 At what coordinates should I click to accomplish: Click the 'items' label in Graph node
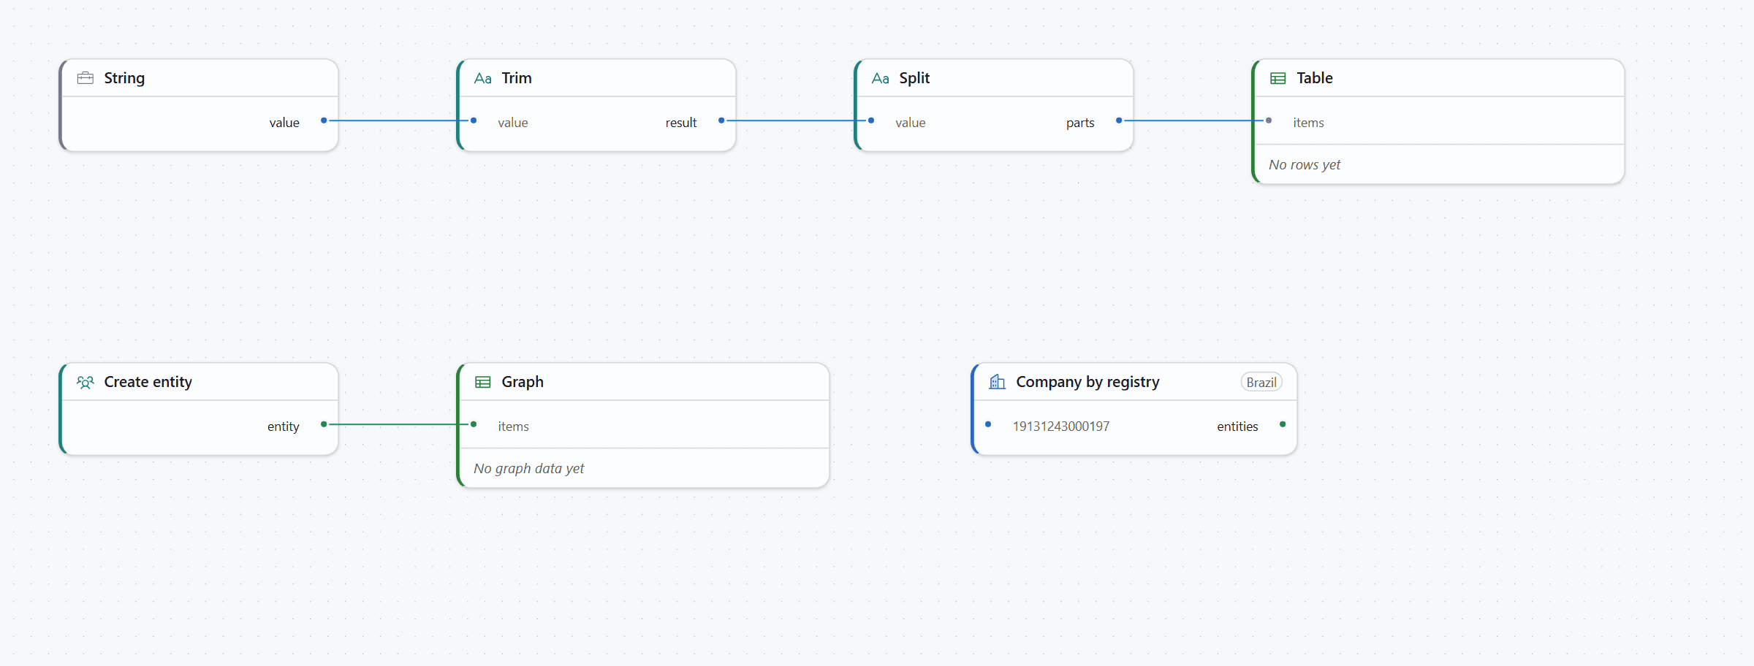point(513,426)
